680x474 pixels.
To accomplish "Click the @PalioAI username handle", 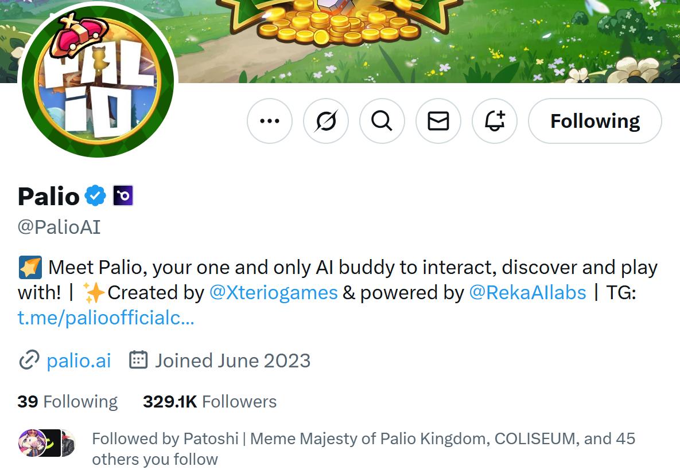I will pyautogui.click(x=60, y=226).
